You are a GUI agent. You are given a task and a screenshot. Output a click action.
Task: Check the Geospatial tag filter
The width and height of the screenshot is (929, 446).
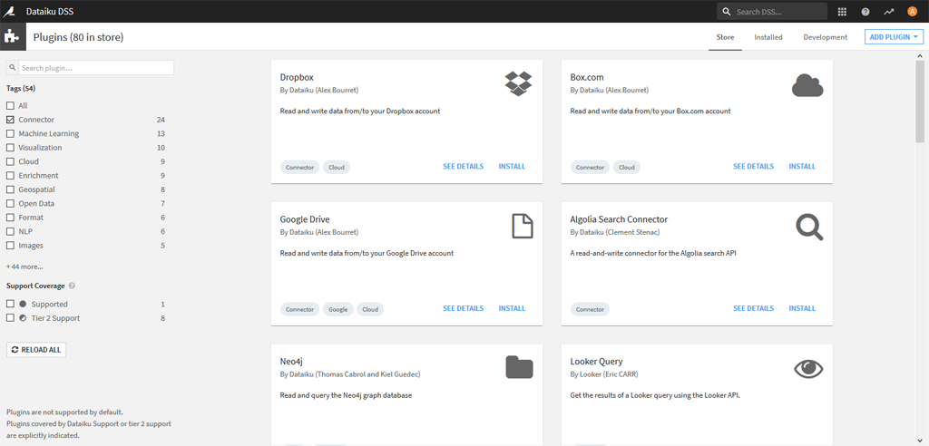click(x=10, y=189)
